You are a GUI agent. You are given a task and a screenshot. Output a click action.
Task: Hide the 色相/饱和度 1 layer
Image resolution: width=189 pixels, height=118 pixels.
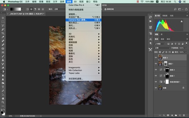pyautogui.click(x=156, y=81)
